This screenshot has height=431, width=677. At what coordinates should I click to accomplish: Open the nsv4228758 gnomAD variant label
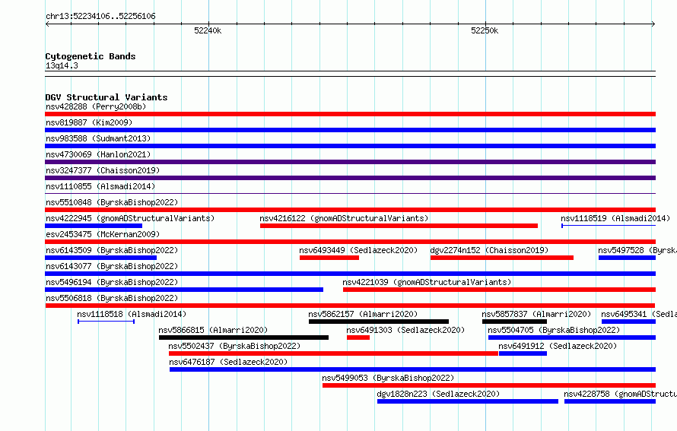(x=621, y=394)
